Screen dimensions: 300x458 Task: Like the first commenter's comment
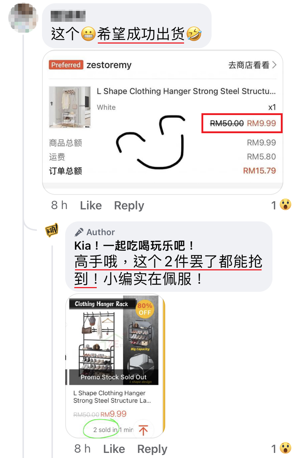pyautogui.click(x=91, y=206)
